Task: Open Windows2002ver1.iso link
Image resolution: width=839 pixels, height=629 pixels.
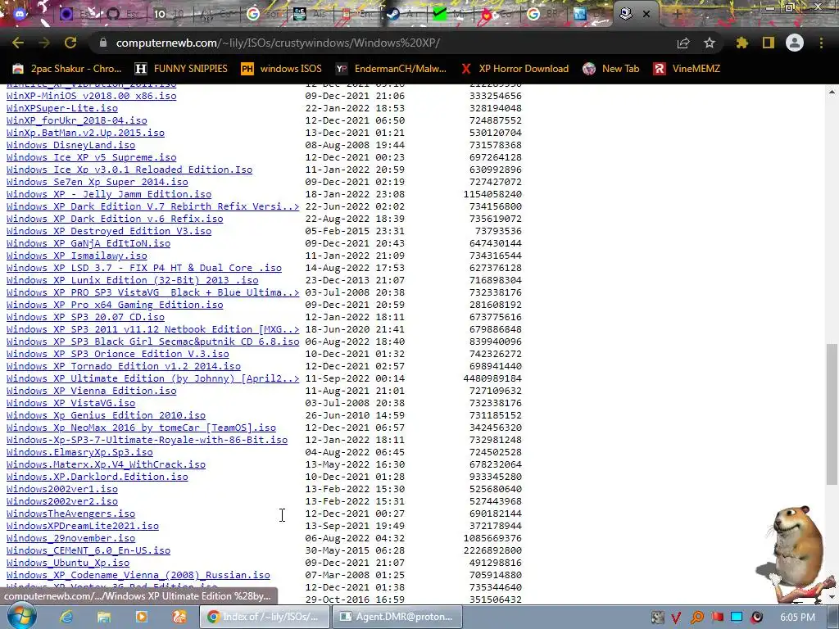Action: 62,490
